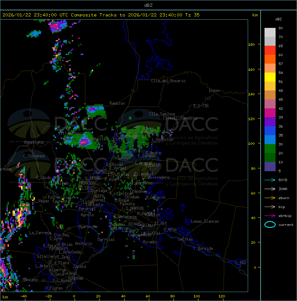The width and height of the screenshot is (297, 301).
Task: Click the 'Clla.del_Rosario' map label
Action: [x=168, y=81]
